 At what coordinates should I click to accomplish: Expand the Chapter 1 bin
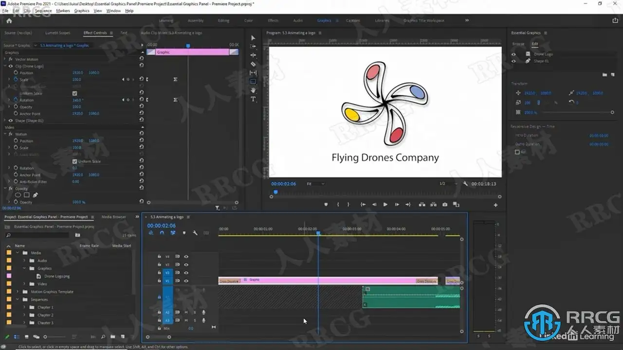pyautogui.click(x=24, y=307)
